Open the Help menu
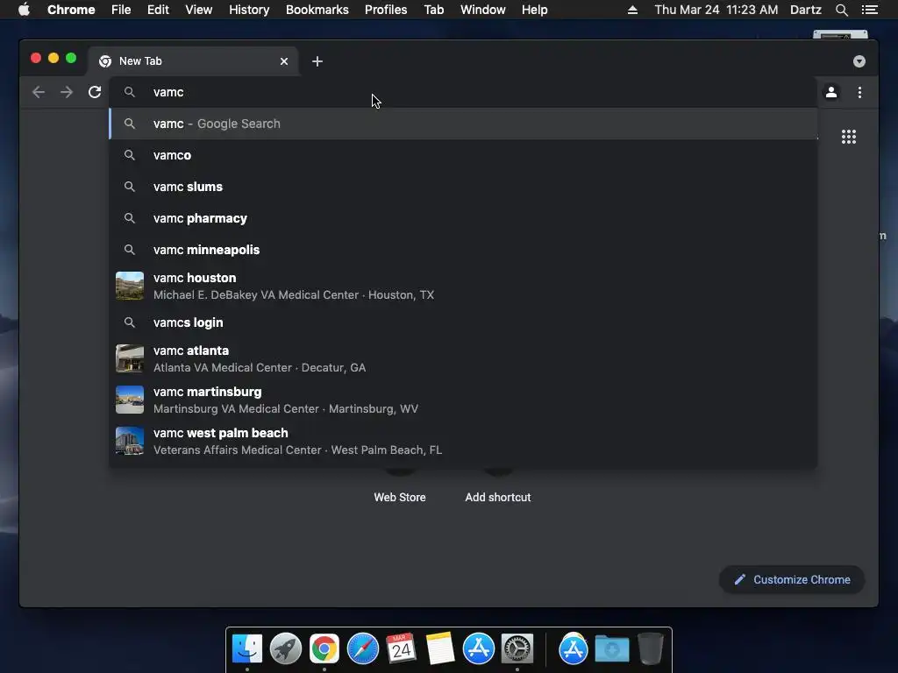This screenshot has width=898, height=673. (534, 10)
